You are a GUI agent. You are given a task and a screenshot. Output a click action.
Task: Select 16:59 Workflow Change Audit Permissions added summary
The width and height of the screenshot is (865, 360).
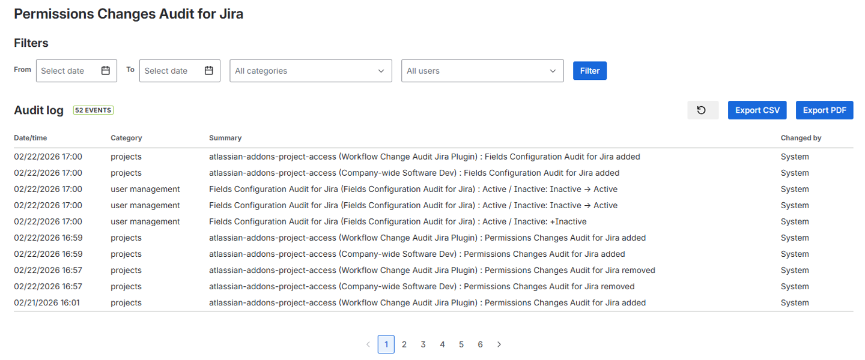[x=427, y=238]
